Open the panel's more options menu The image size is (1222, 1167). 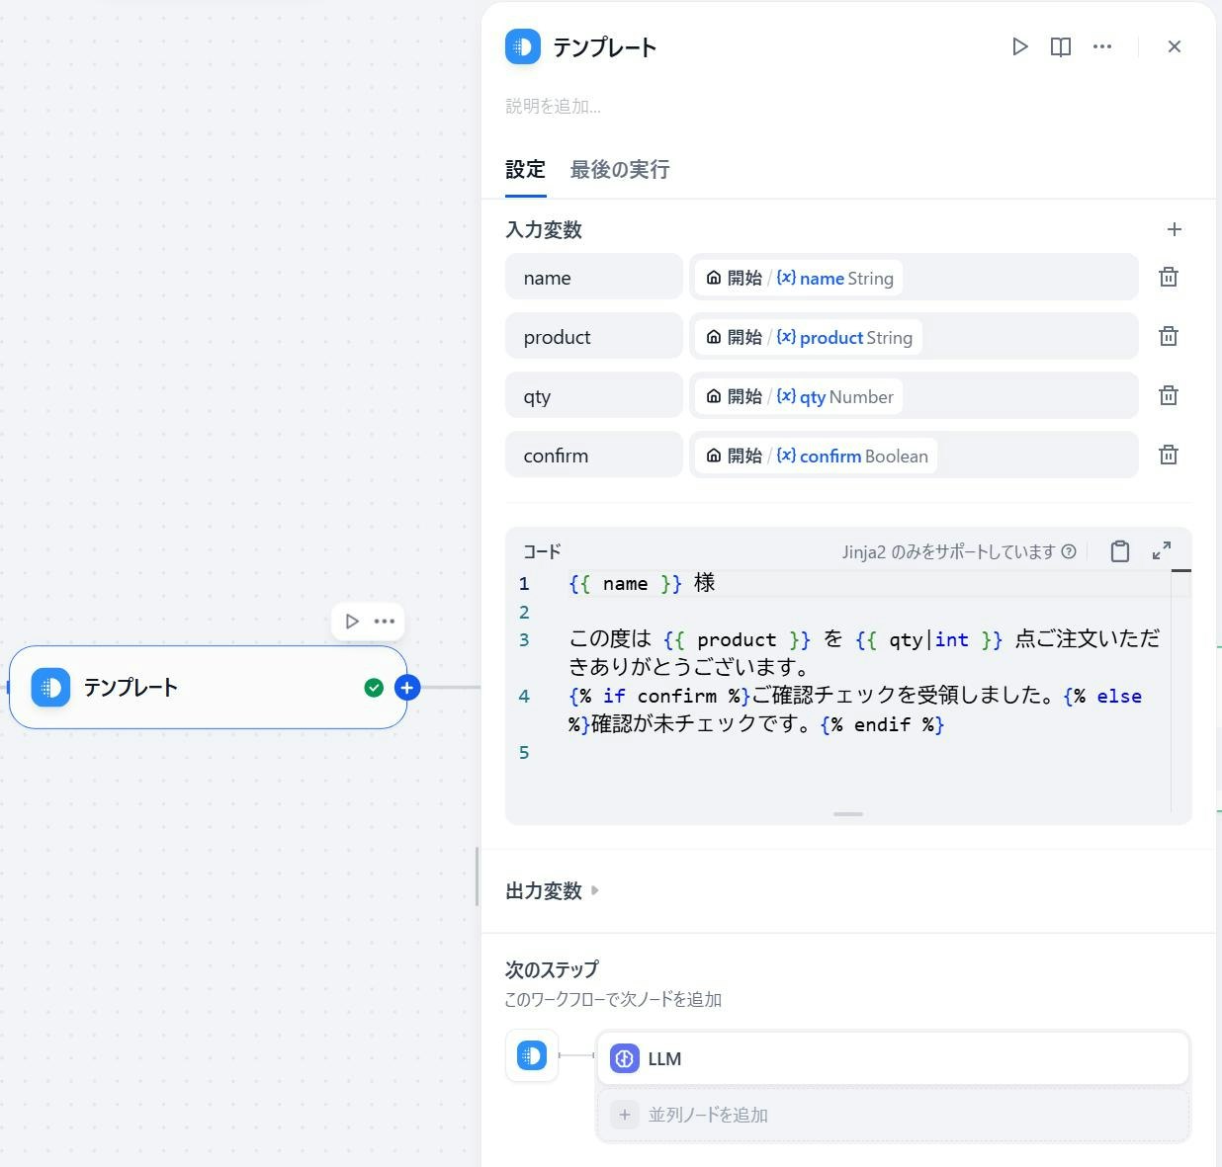click(x=1102, y=46)
